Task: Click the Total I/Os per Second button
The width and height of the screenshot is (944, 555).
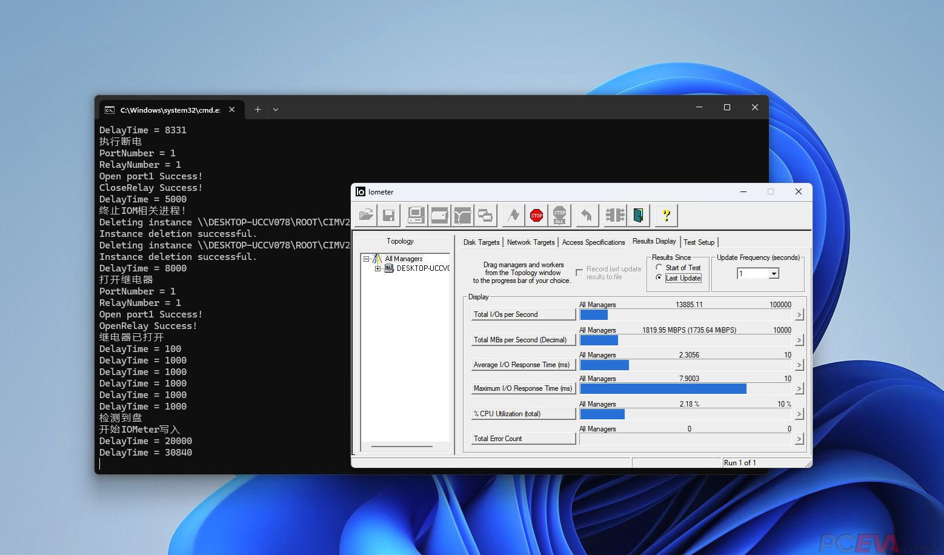Action: [523, 314]
